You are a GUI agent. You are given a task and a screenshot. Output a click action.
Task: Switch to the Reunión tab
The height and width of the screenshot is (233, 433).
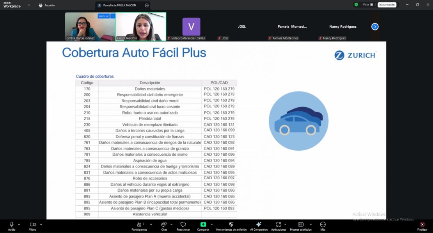47,5
